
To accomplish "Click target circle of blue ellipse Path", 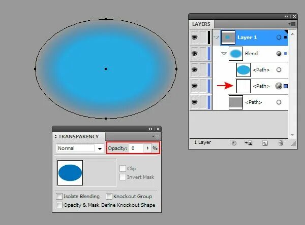I will tap(279, 69).
